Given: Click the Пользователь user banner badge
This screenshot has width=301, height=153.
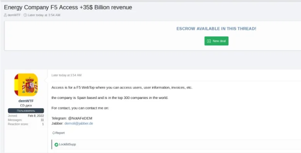Looking at the screenshot, I should 26,110.
